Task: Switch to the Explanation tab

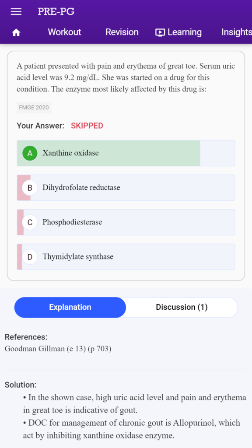Action: pos(70,308)
